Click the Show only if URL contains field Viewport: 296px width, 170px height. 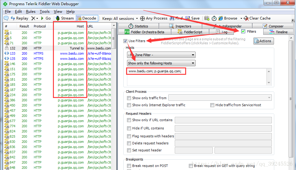pos(223,120)
